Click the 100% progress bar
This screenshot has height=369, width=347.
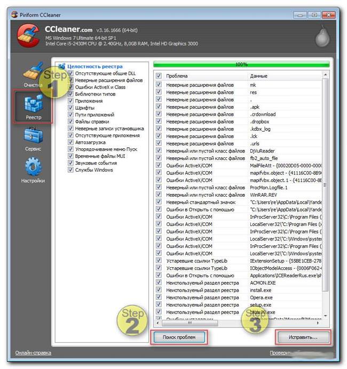pyautogui.click(x=241, y=64)
